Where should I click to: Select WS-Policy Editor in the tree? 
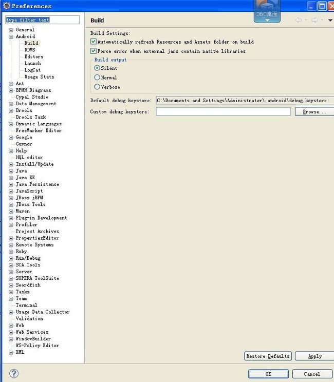(37, 346)
